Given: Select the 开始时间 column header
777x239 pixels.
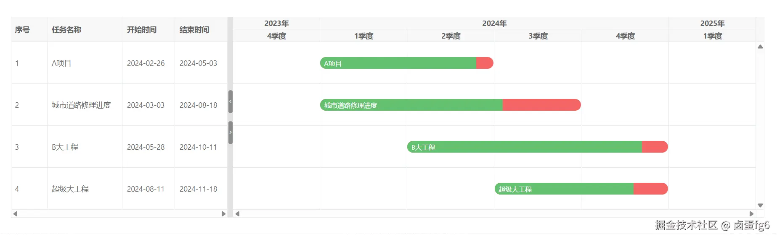Looking at the screenshot, I should point(149,30).
